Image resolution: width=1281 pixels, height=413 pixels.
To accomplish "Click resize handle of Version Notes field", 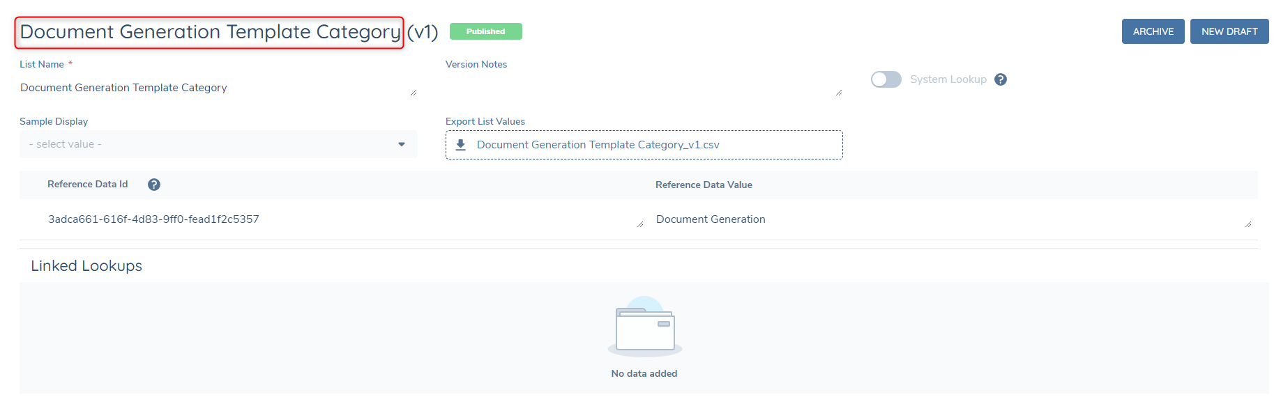I will (839, 93).
